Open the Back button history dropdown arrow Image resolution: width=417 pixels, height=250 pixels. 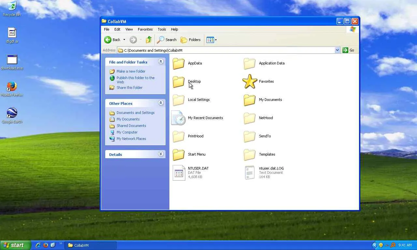click(124, 40)
